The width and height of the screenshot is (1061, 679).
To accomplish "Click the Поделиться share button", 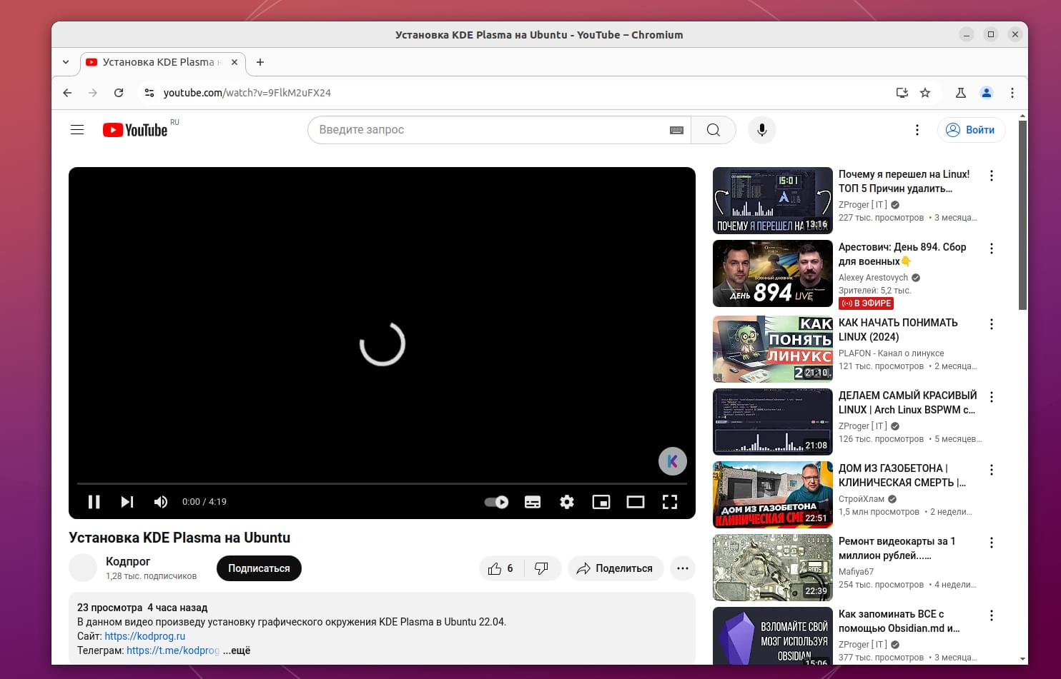I will 616,568.
